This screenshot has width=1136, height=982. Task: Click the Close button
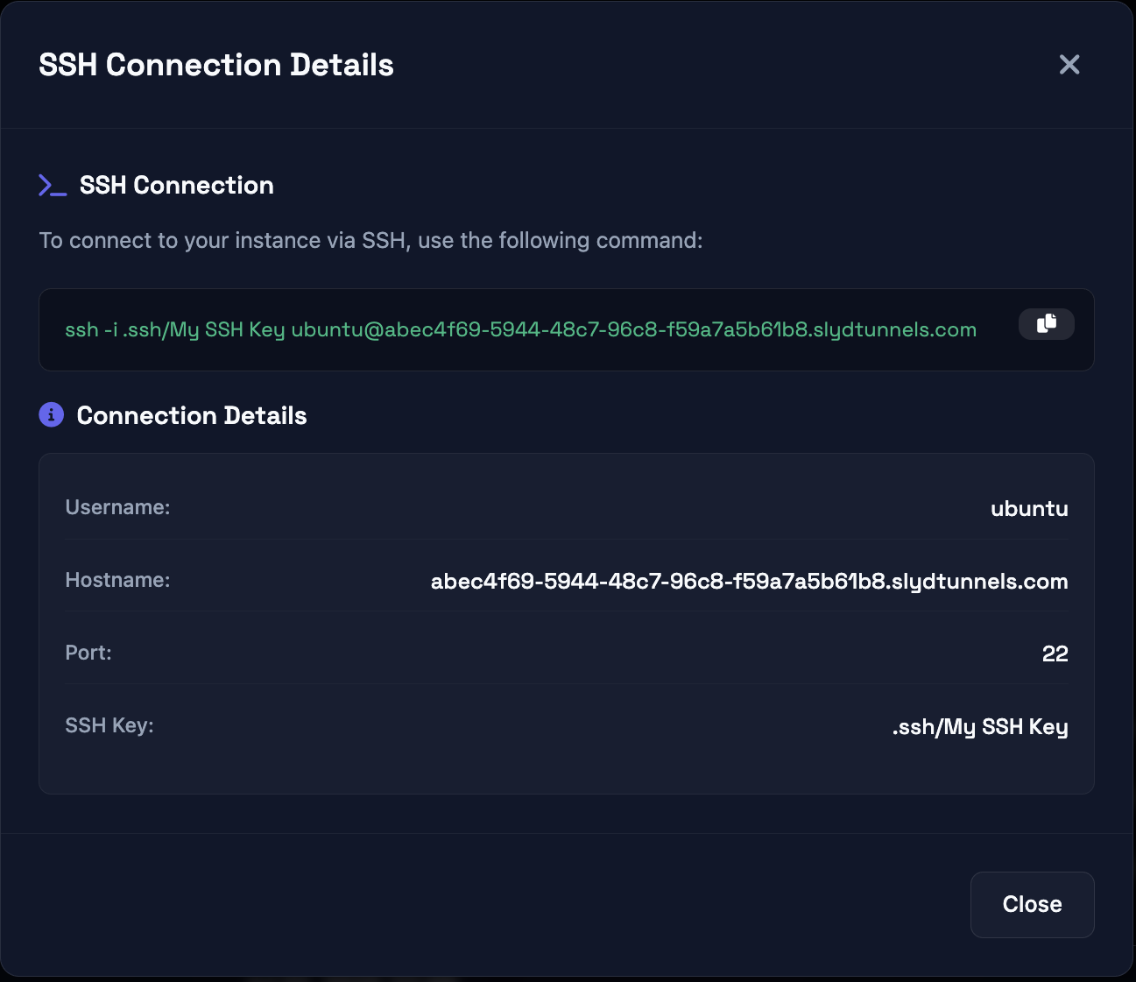(x=1032, y=904)
